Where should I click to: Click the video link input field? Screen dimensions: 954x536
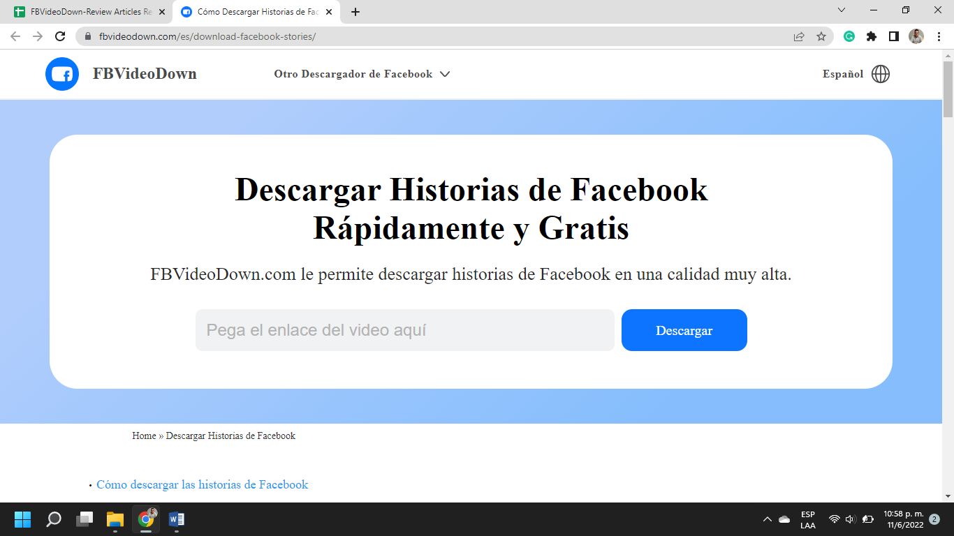[x=404, y=330]
